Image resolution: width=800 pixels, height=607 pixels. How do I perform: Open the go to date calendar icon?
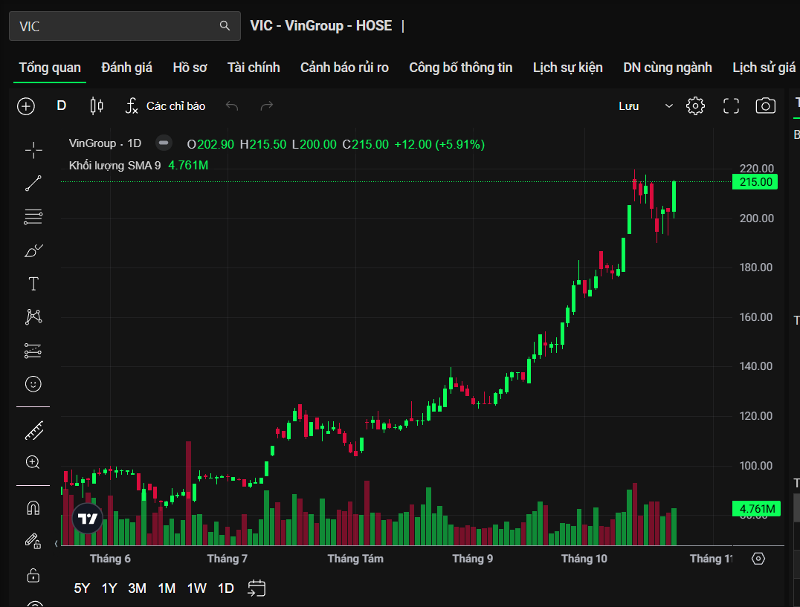click(x=257, y=588)
